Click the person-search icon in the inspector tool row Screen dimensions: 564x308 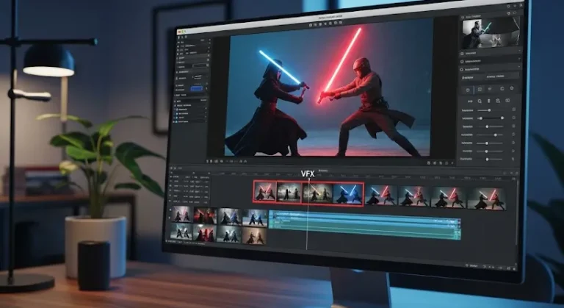498,101
